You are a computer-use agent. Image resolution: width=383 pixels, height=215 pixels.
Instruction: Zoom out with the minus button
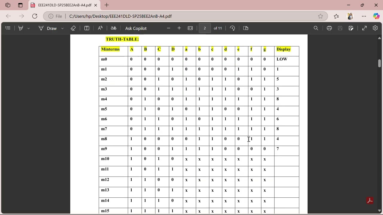(168, 28)
